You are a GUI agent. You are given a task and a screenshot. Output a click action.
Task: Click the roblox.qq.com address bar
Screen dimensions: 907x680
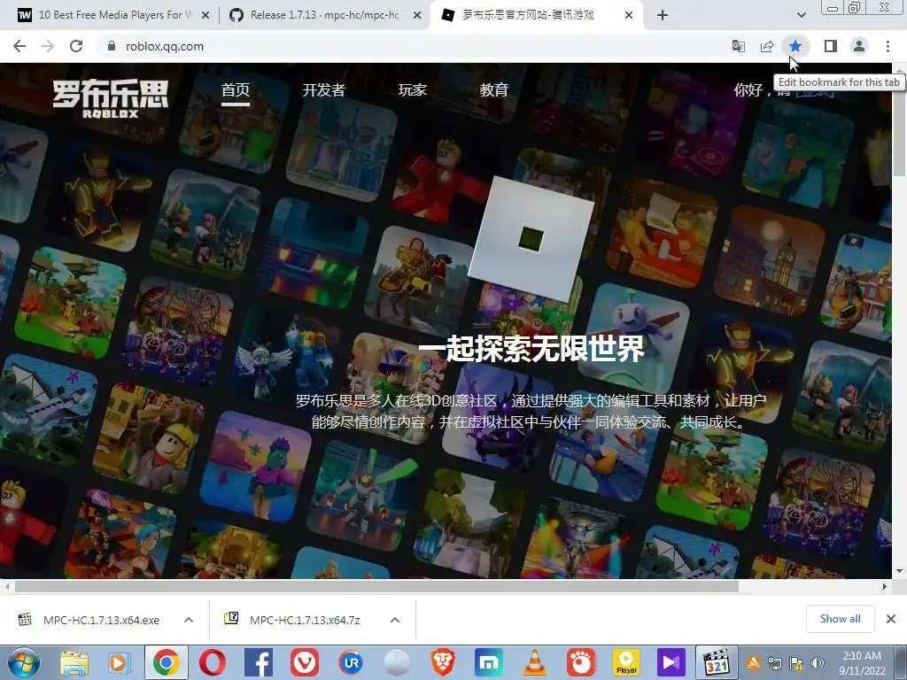tap(405, 46)
